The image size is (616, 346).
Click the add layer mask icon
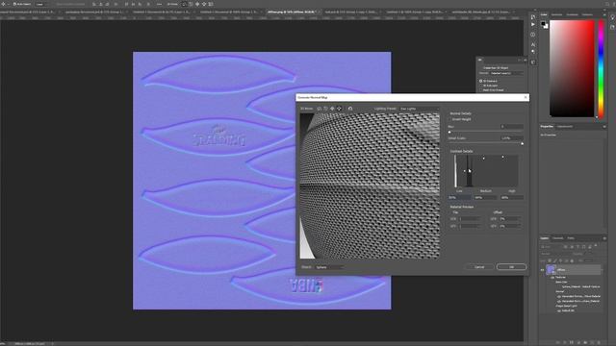pos(571,342)
